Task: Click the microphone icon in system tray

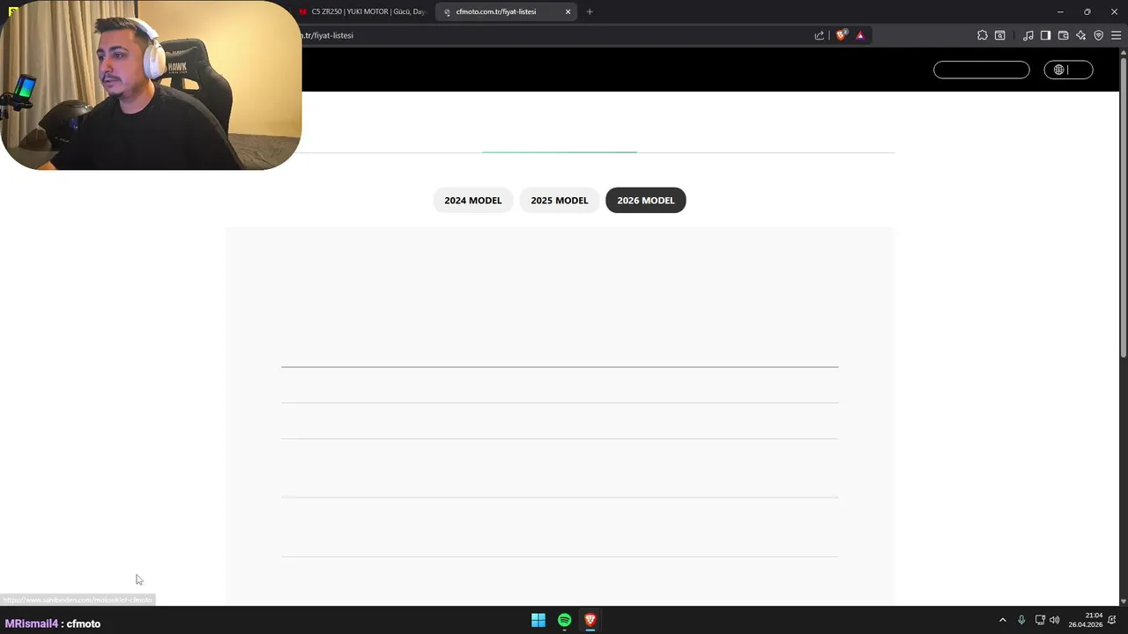Action: click(x=1021, y=620)
